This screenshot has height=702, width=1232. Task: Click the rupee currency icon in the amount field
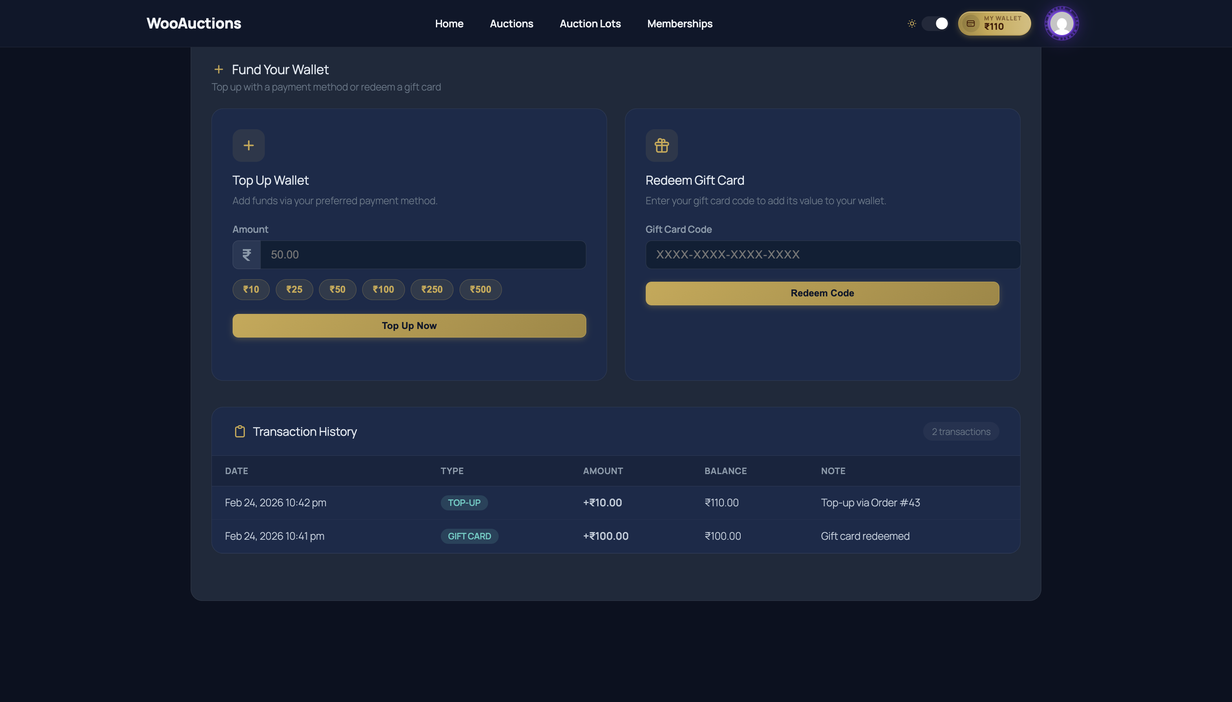click(246, 254)
